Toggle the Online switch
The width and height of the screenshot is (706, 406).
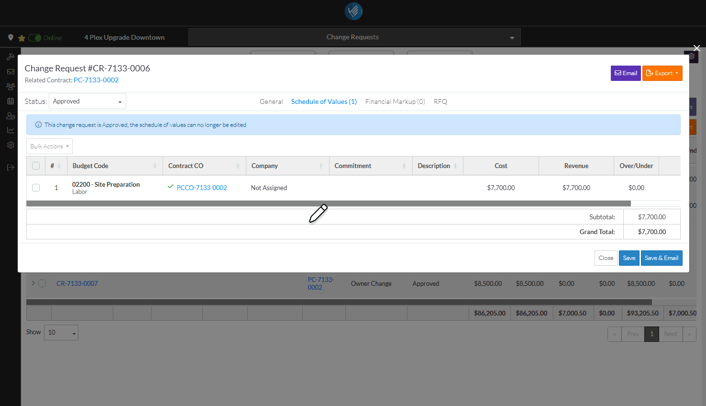pos(35,38)
